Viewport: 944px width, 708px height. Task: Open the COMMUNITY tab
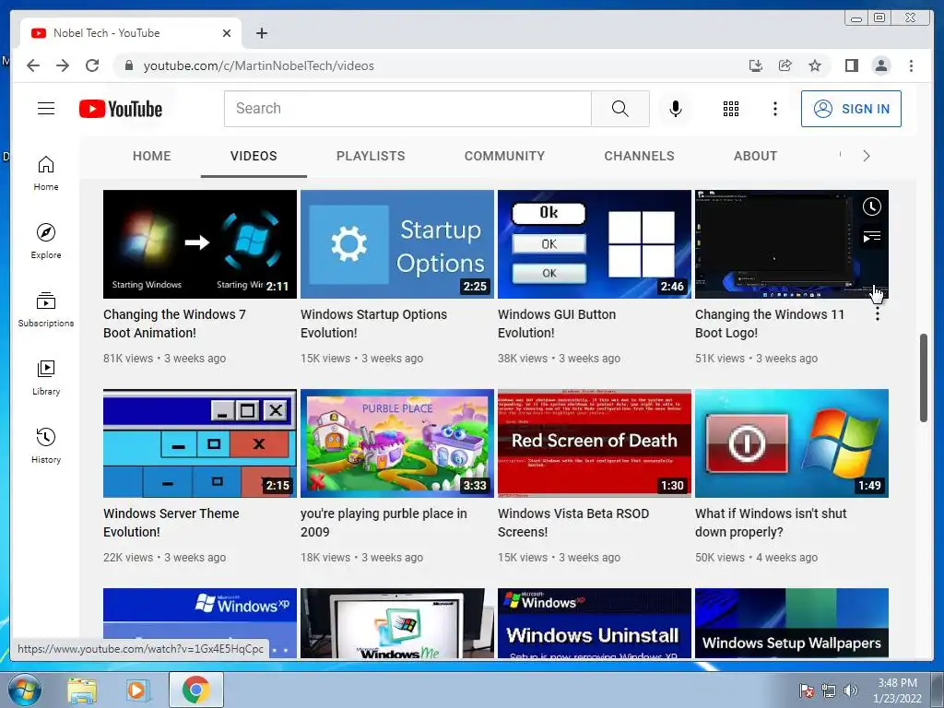[504, 156]
